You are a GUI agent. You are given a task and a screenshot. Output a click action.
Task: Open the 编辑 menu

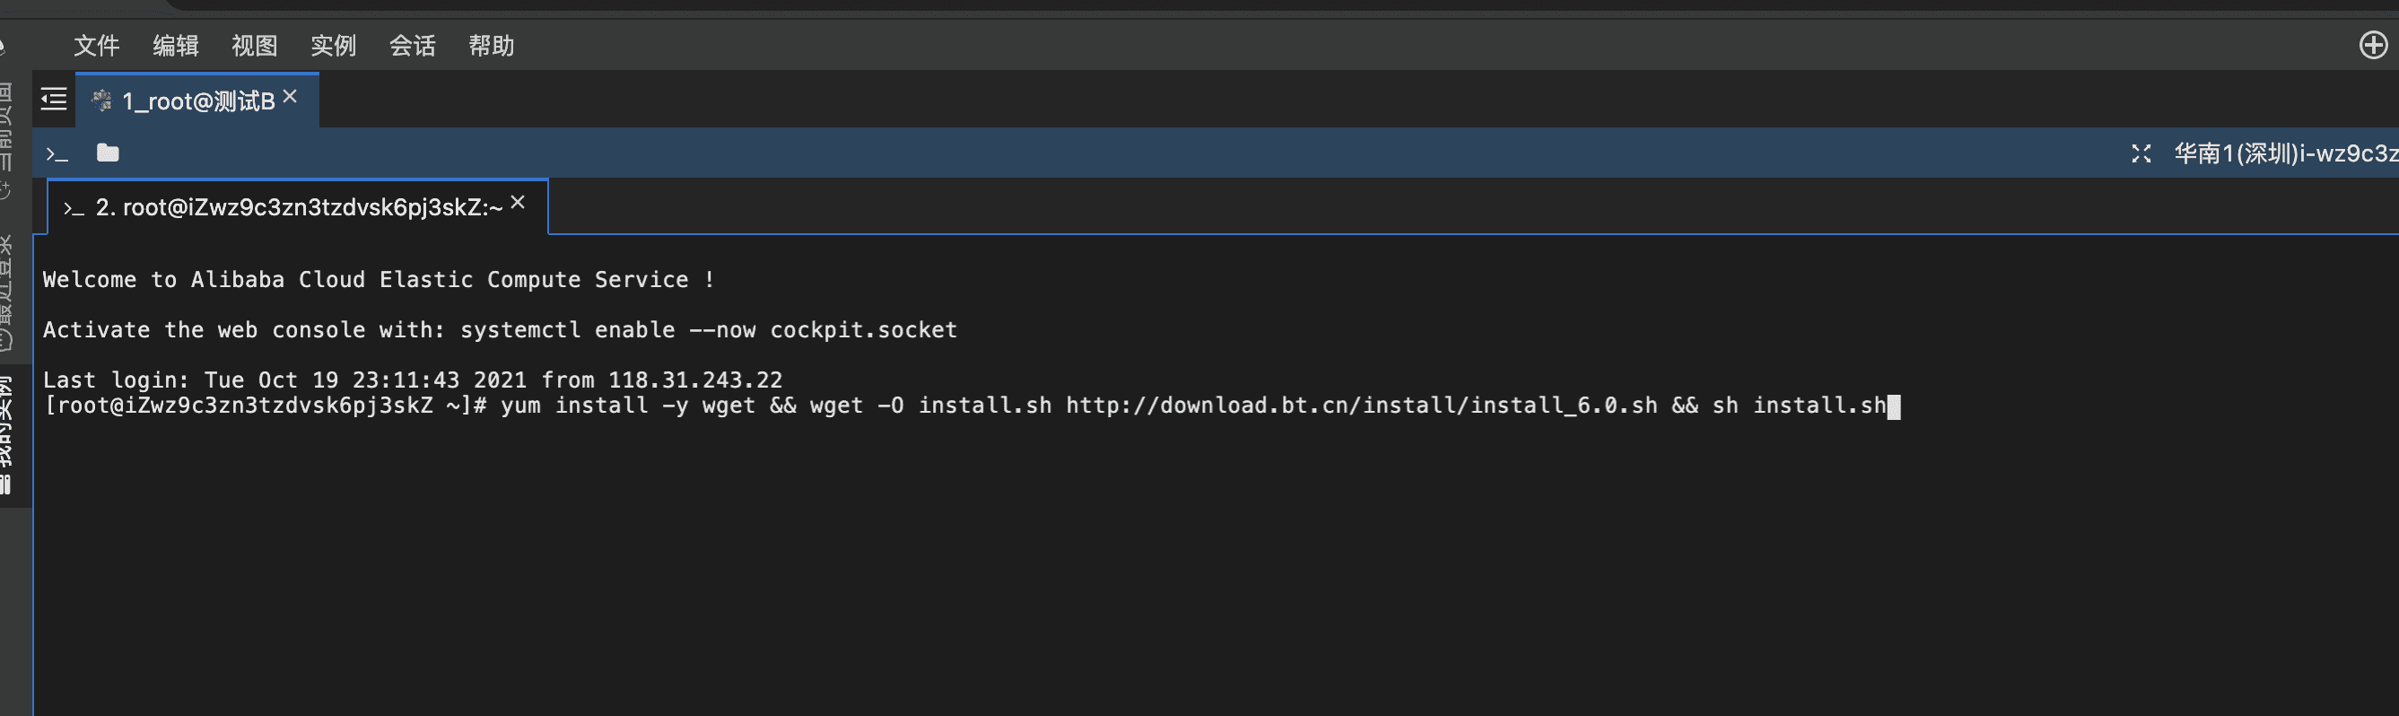coord(176,46)
